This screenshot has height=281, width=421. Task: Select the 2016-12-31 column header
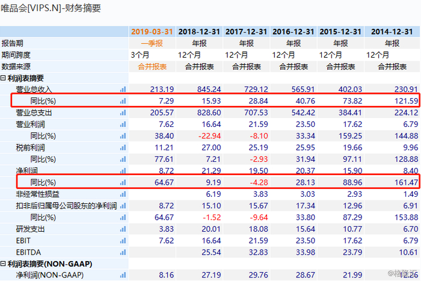click(293, 32)
